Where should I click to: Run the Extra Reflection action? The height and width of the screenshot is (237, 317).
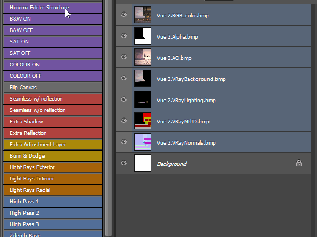[x=52, y=133]
